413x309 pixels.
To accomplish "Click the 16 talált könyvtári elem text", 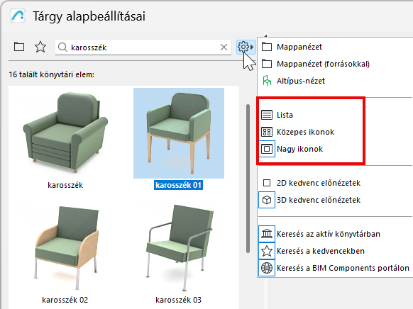I will (x=51, y=74).
